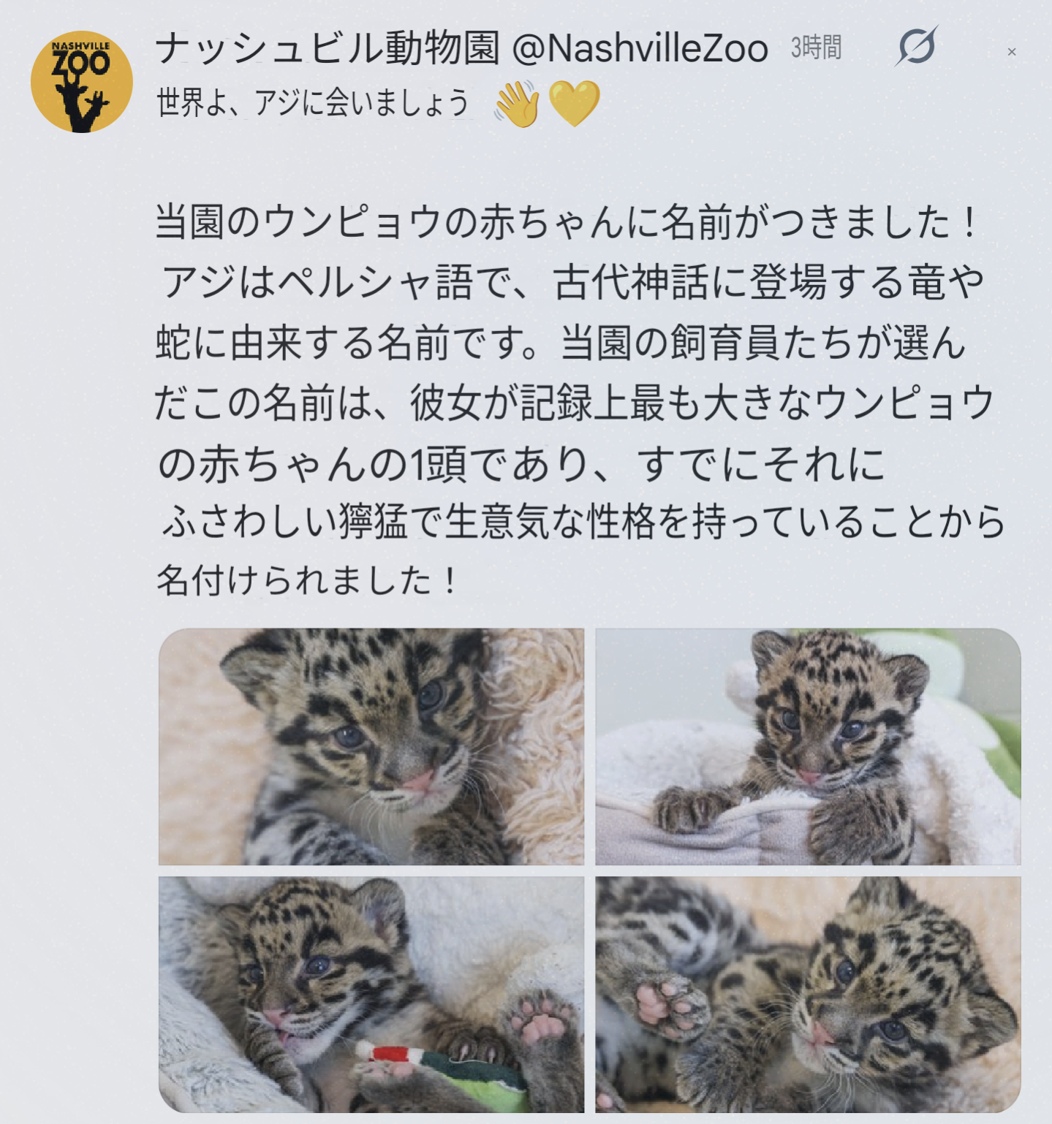Open the bottom-left photo with red-green toy

(371, 994)
